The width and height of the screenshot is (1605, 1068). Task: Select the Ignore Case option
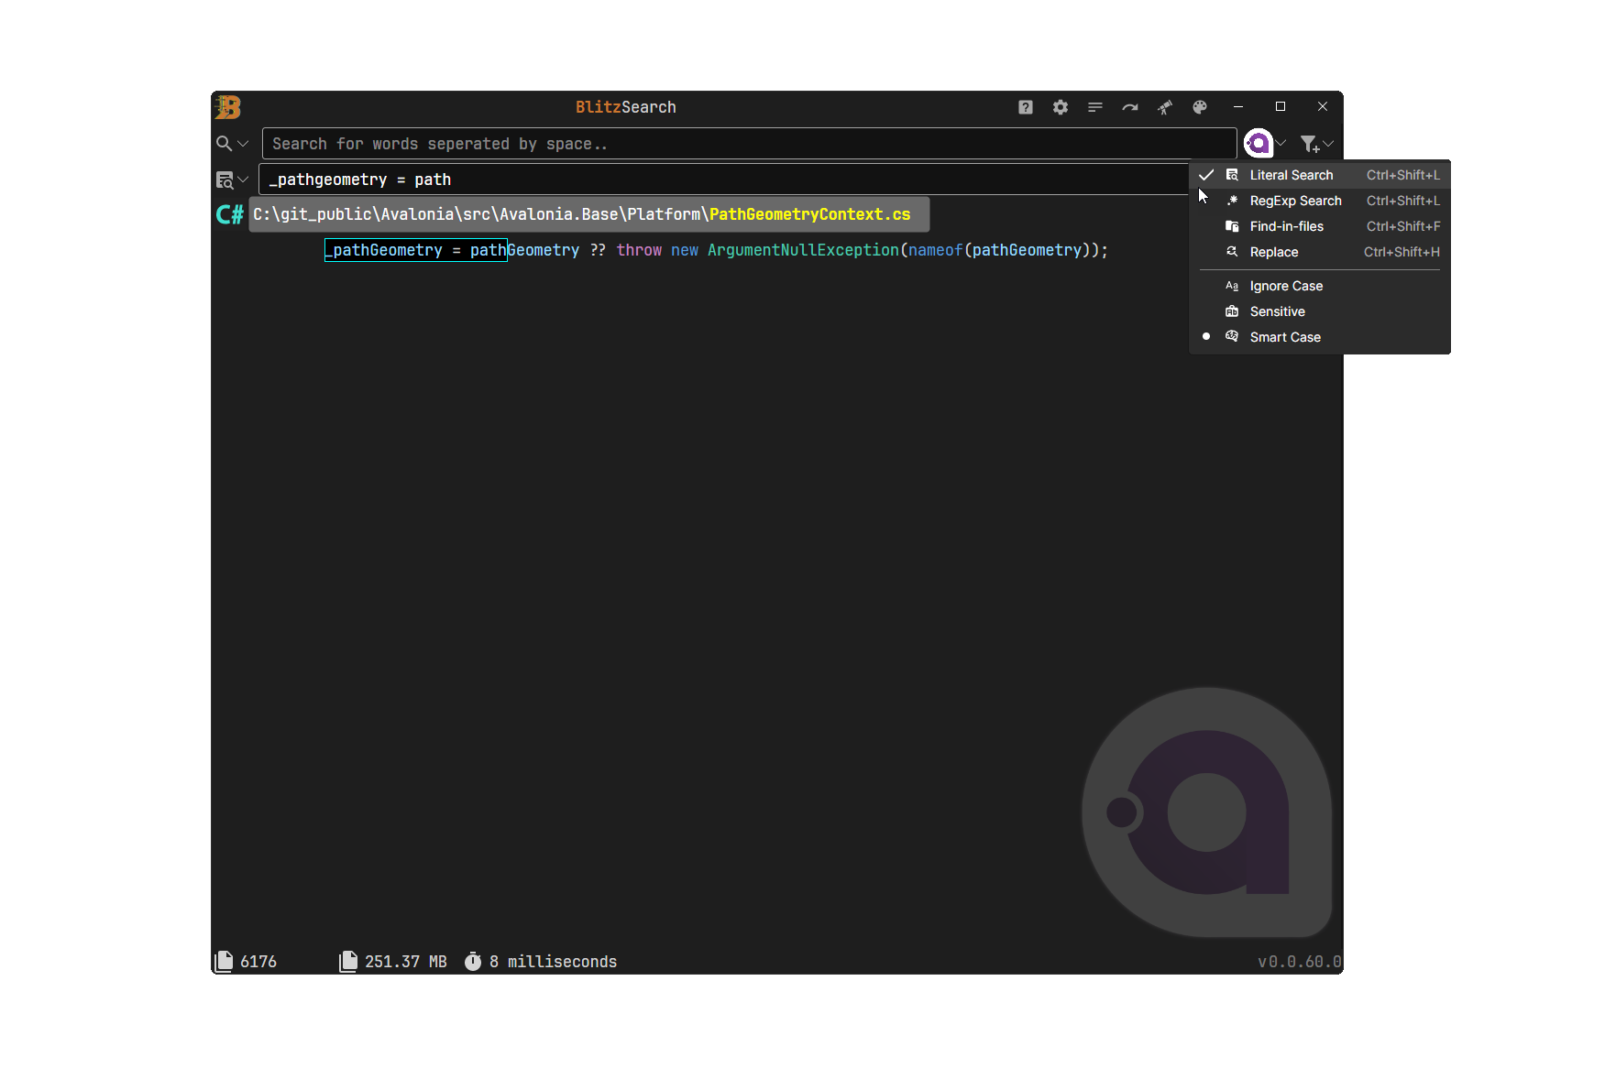tap(1320, 286)
